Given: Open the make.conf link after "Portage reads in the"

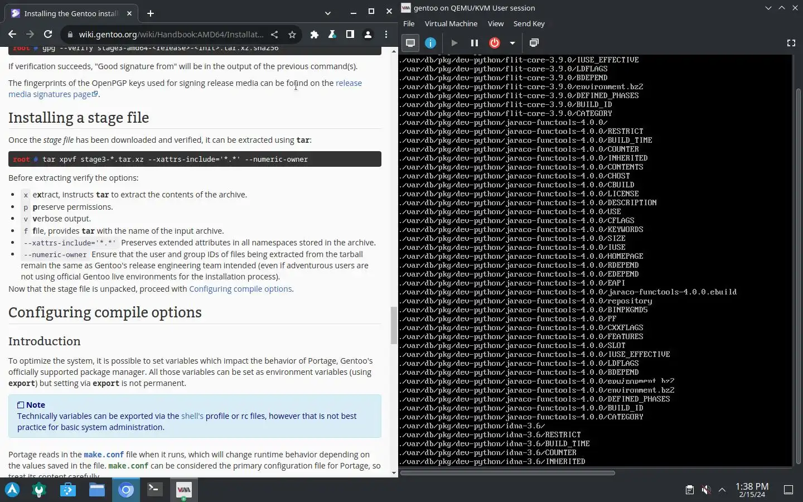Looking at the screenshot, I should coord(104,455).
